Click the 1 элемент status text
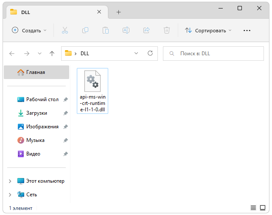 point(21,208)
